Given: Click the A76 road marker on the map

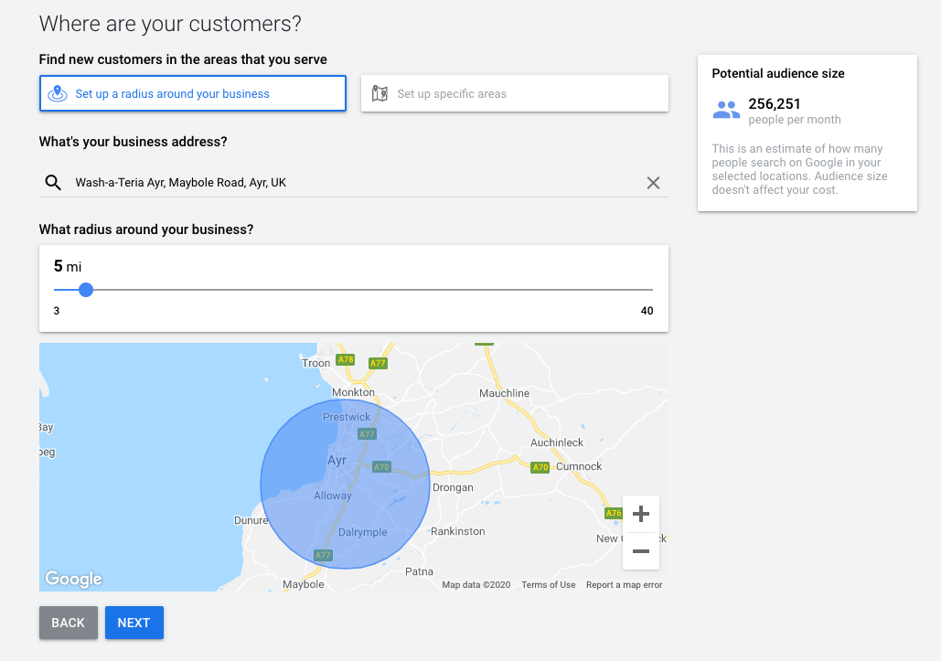Looking at the screenshot, I should pos(614,513).
